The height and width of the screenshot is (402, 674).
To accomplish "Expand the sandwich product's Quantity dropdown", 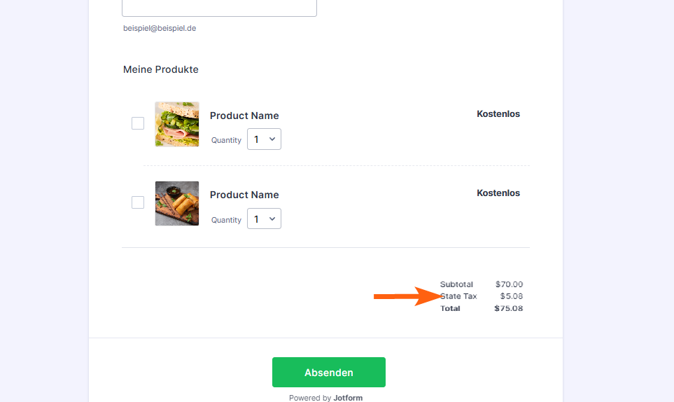I will tap(264, 139).
